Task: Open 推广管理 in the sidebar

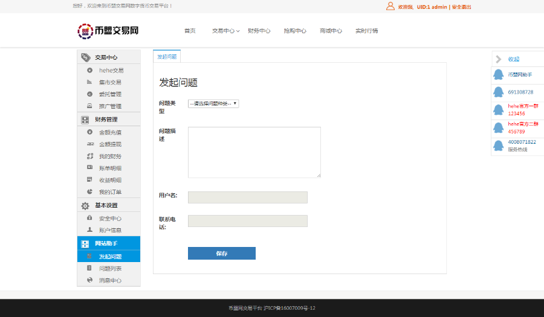Action: click(x=110, y=106)
